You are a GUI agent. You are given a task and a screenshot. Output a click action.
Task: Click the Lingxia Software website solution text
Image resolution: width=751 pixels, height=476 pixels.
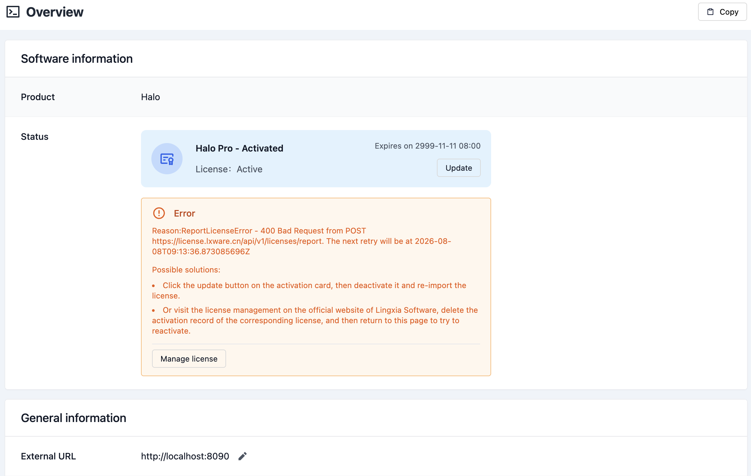point(315,321)
